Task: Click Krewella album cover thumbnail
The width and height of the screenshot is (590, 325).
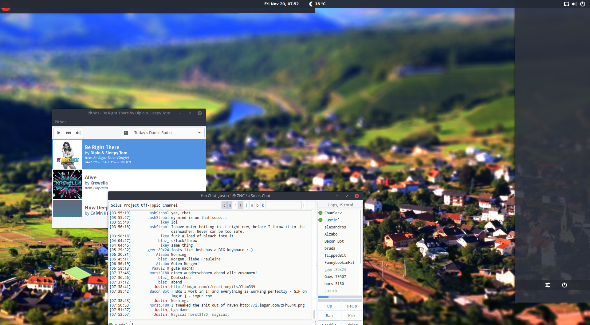Action: pyautogui.click(x=68, y=184)
